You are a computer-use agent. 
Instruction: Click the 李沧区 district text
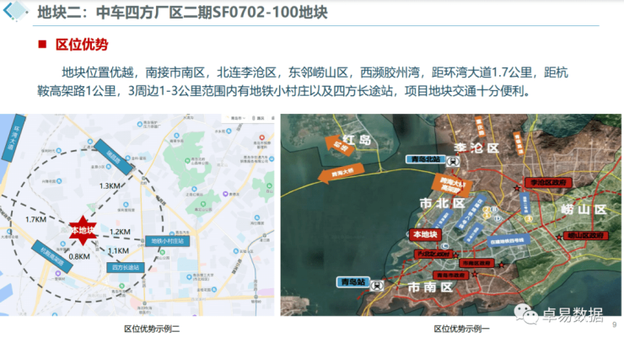[x=476, y=148]
